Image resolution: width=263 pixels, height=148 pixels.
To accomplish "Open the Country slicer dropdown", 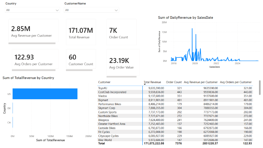I will pos(32,10).
